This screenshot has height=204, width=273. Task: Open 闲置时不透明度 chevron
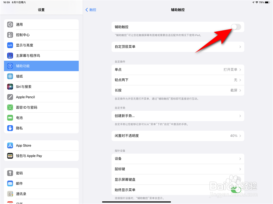[x=240, y=136]
